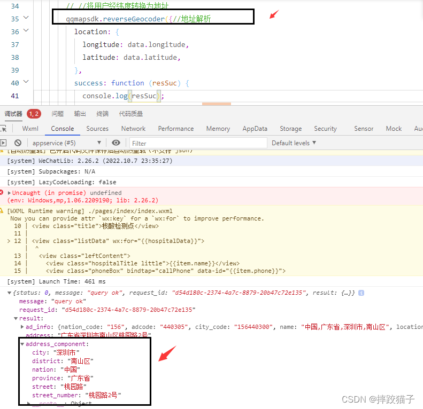The image size is (423, 409).
Task: Click the street_number: "桃园路2号" property
Action: pos(76,395)
